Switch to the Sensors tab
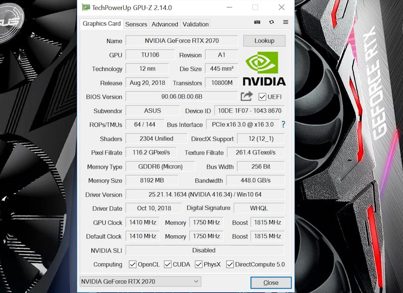The width and height of the screenshot is (403, 293). (136, 24)
